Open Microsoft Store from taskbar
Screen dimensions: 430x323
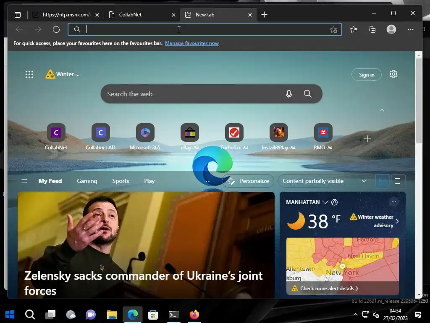[153, 315]
